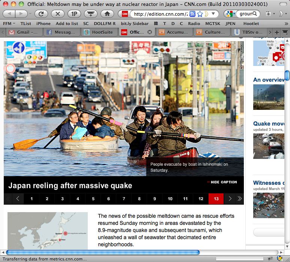Switch to the HootSuite tab
The image size is (290, 262).
[99, 32]
